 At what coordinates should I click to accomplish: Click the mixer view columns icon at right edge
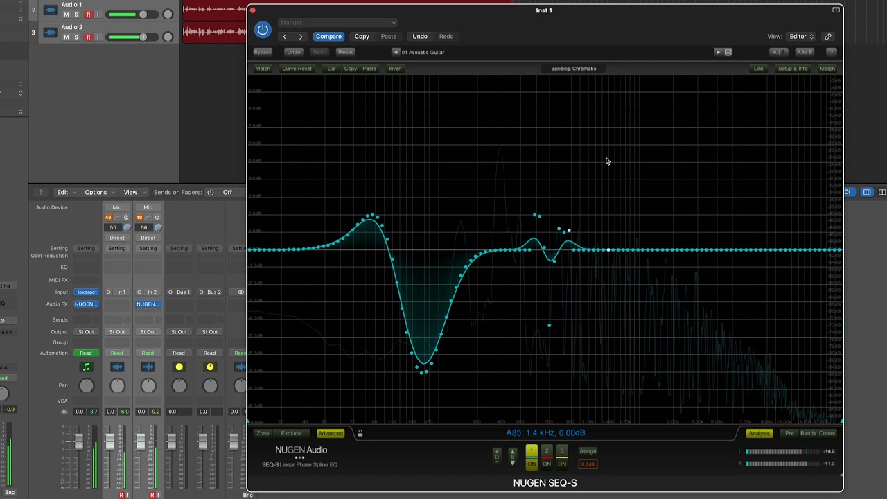[x=867, y=192]
